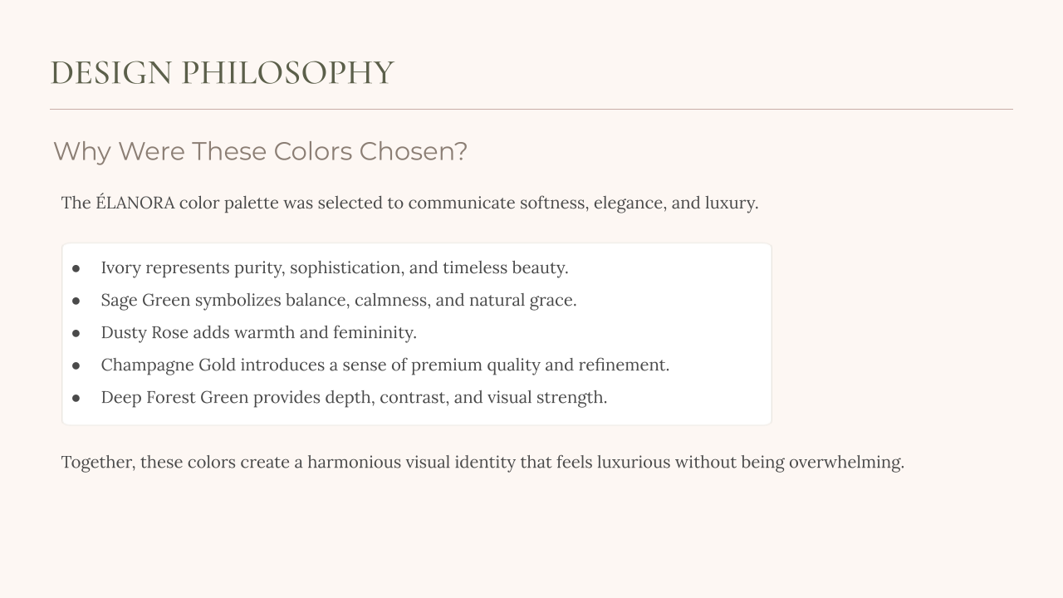1063x598 pixels.
Task: Click the DESIGN PHILOSOPHY slide title
Action: [x=222, y=73]
